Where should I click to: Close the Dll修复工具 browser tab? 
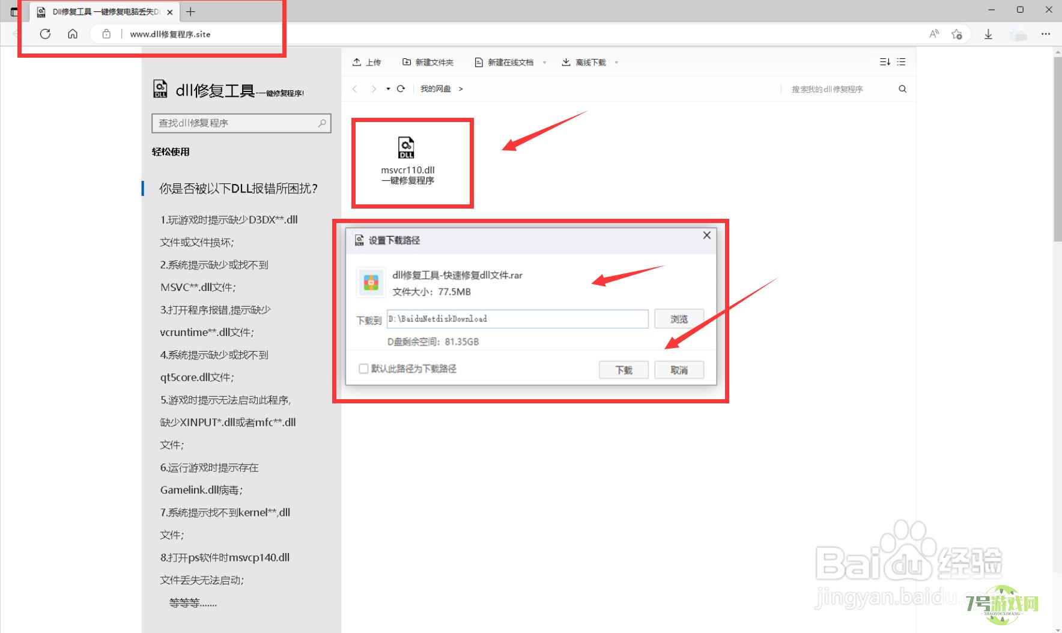coord(170,12)
